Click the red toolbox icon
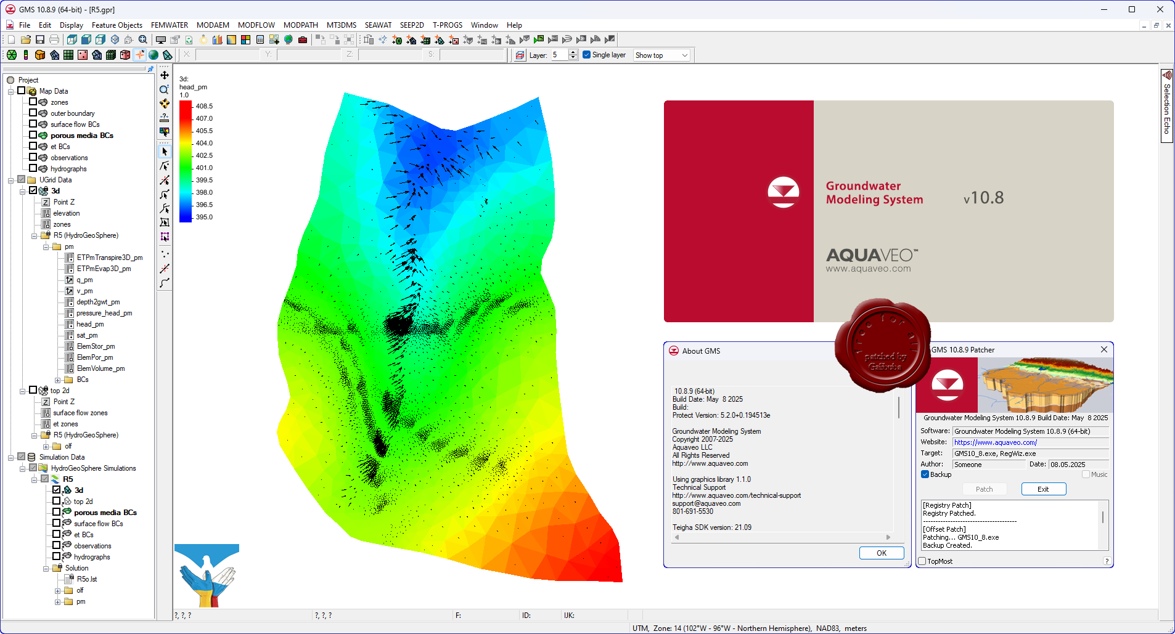The width and height of the screenshot is (1175, 634). (x=302, y=39)
